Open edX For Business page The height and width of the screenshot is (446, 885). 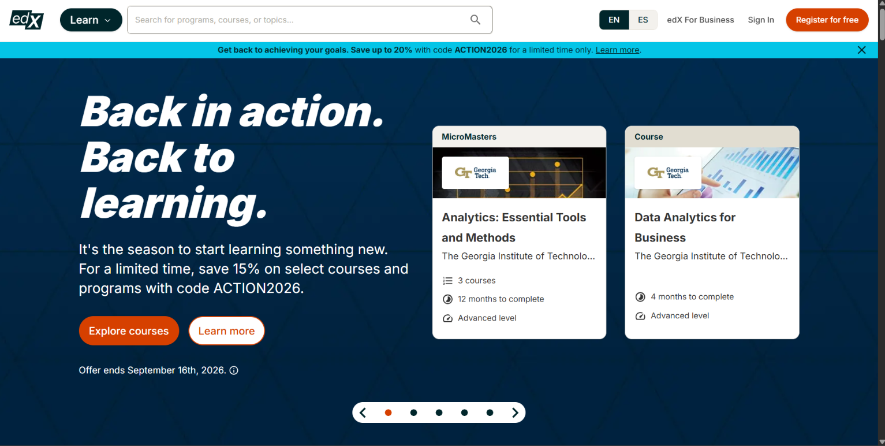[700, 20]
